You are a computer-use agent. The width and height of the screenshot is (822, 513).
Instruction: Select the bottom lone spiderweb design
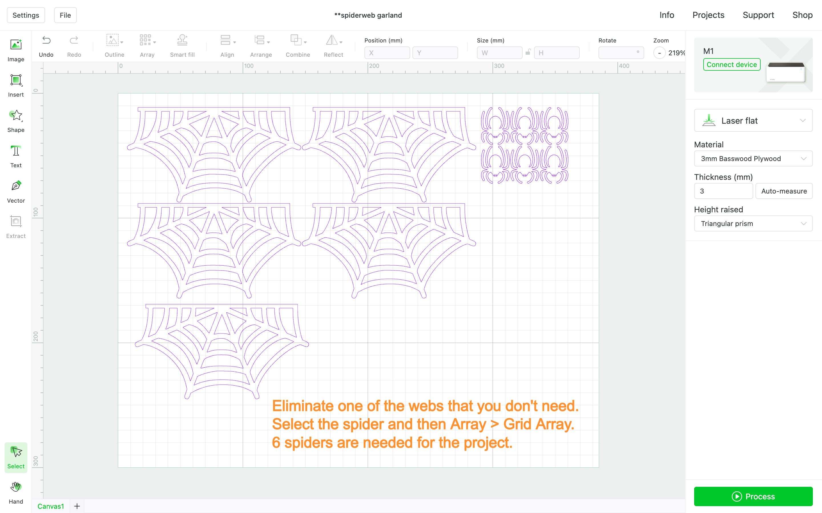(x=222, y=351)
